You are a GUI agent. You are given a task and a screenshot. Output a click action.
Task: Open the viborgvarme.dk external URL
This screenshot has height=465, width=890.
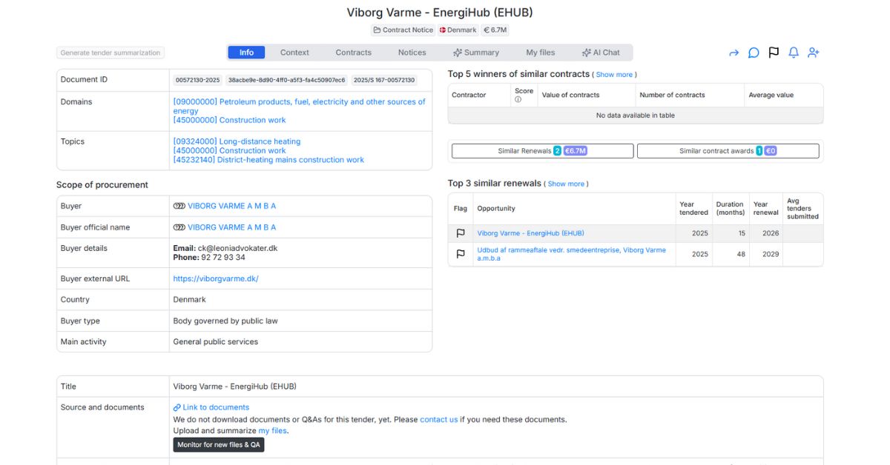point(216,279)
